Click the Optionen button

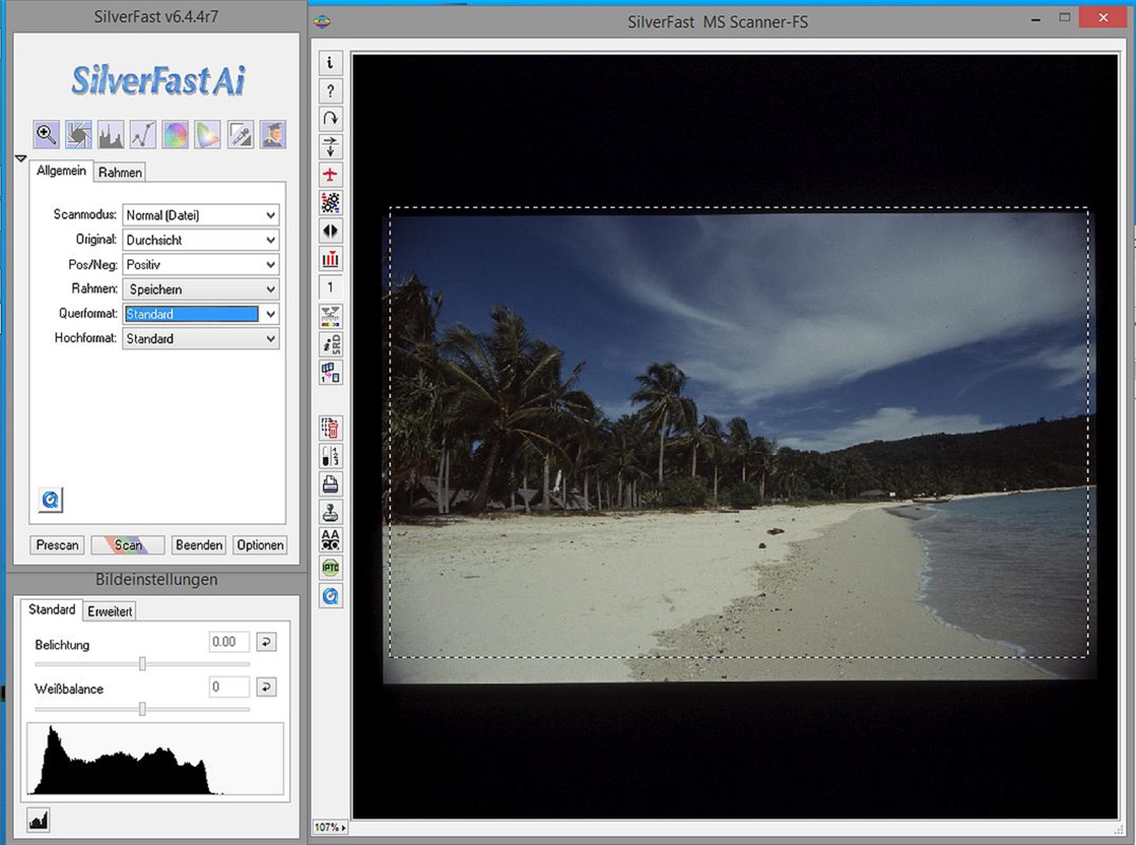pyautogui.click(x=259, y=545)
